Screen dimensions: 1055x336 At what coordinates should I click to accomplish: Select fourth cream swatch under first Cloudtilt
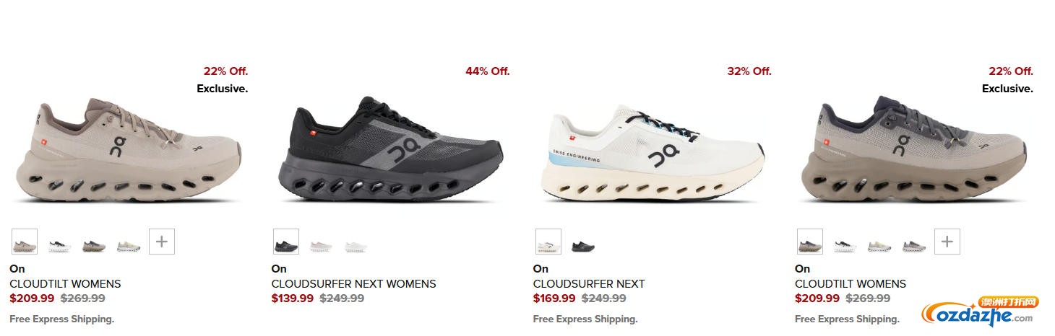pos(129,246)
